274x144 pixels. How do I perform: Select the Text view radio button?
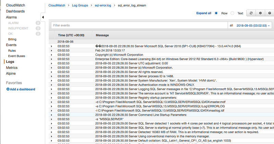coord(232,13)
